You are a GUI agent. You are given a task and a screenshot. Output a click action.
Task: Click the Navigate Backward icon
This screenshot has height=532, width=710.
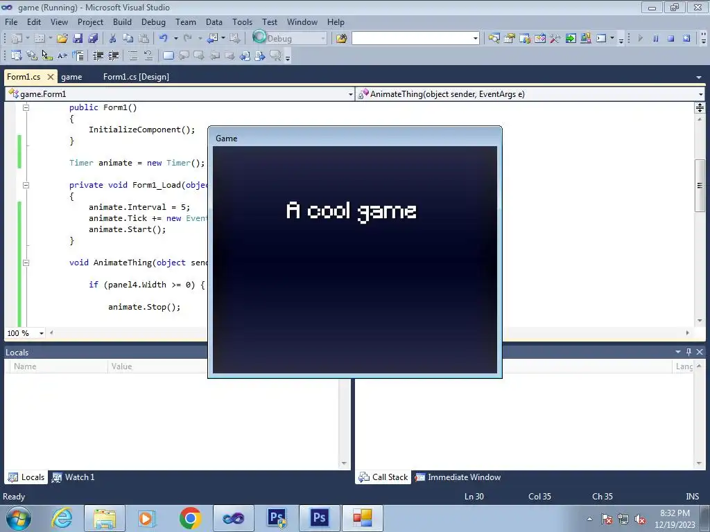(x=212, y=39)
